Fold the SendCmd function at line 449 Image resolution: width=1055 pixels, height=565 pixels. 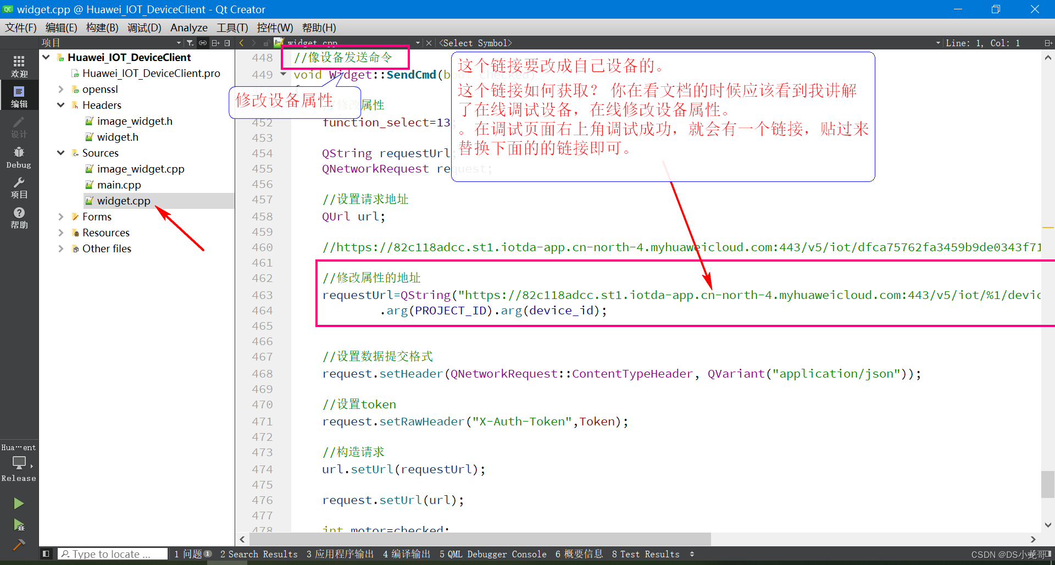click(x=284, y=74)
